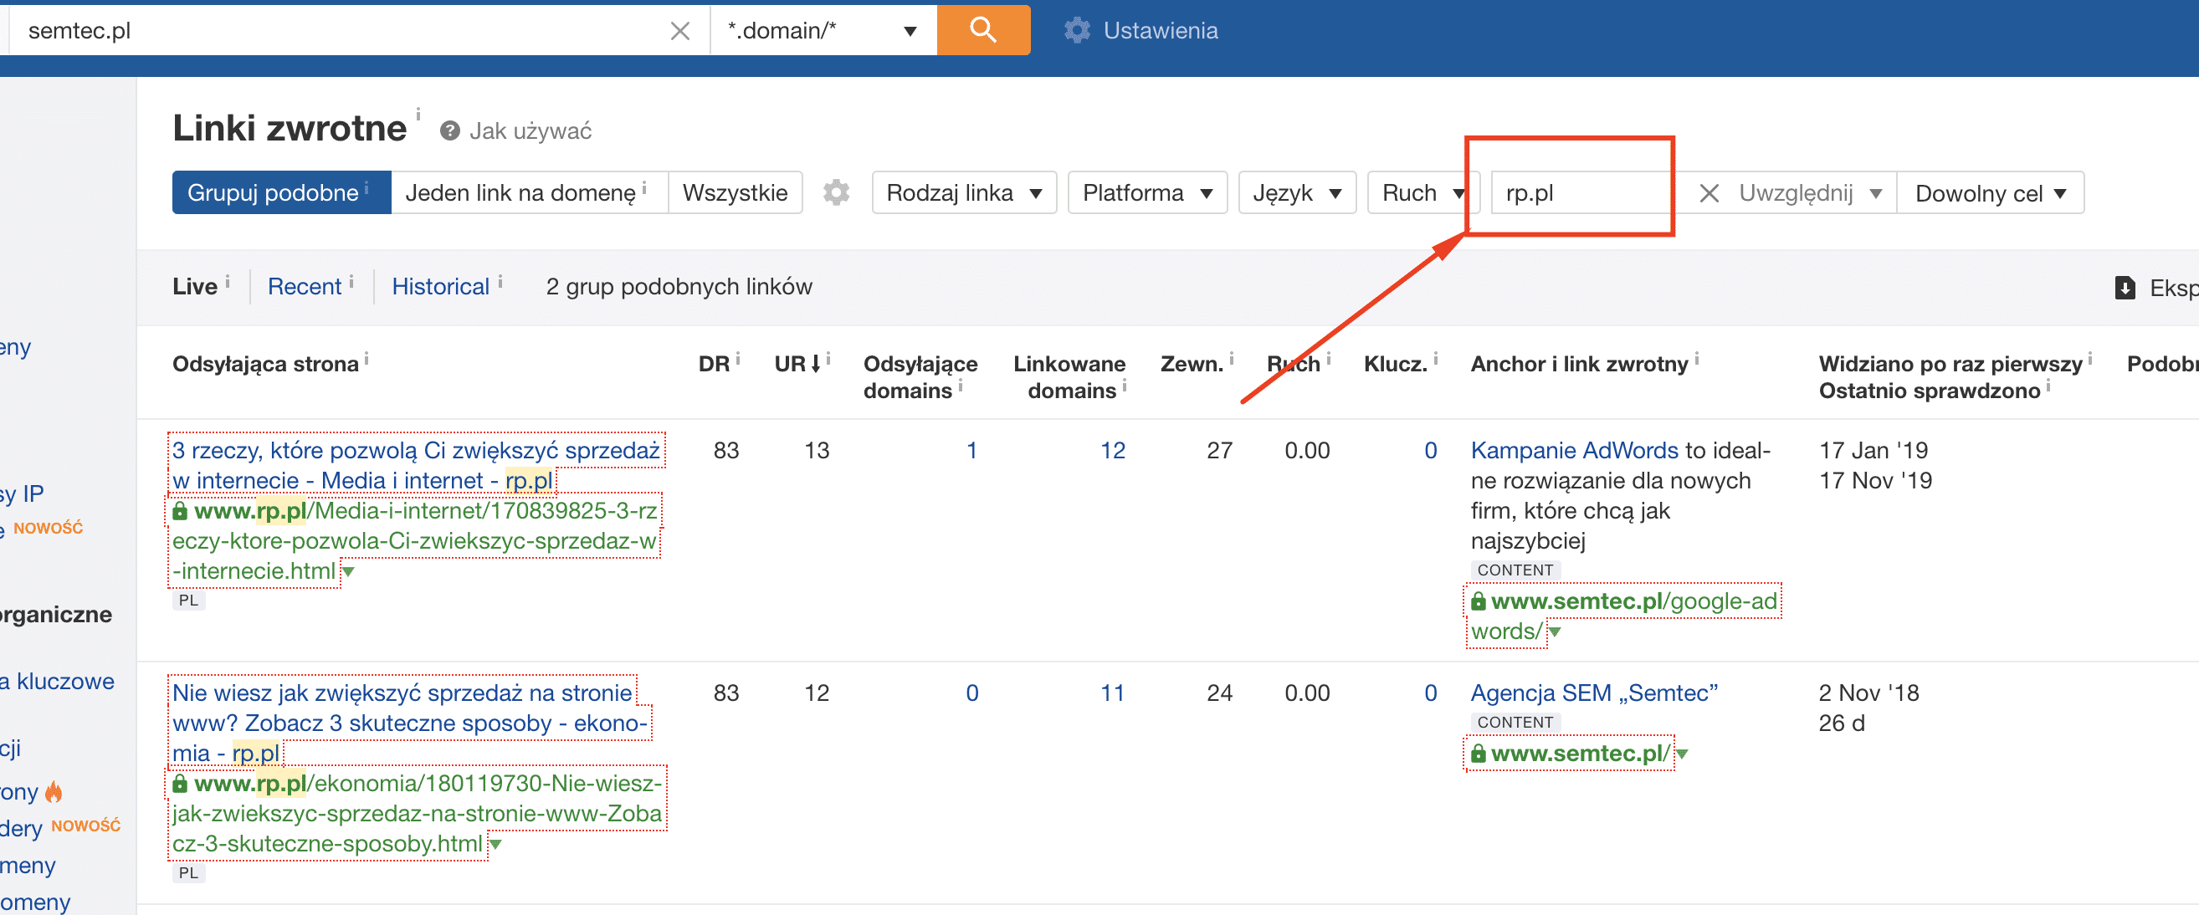Expand the first rp.pl URL dropdown arrow
The image size is (2199, 915).
[348, 571]
